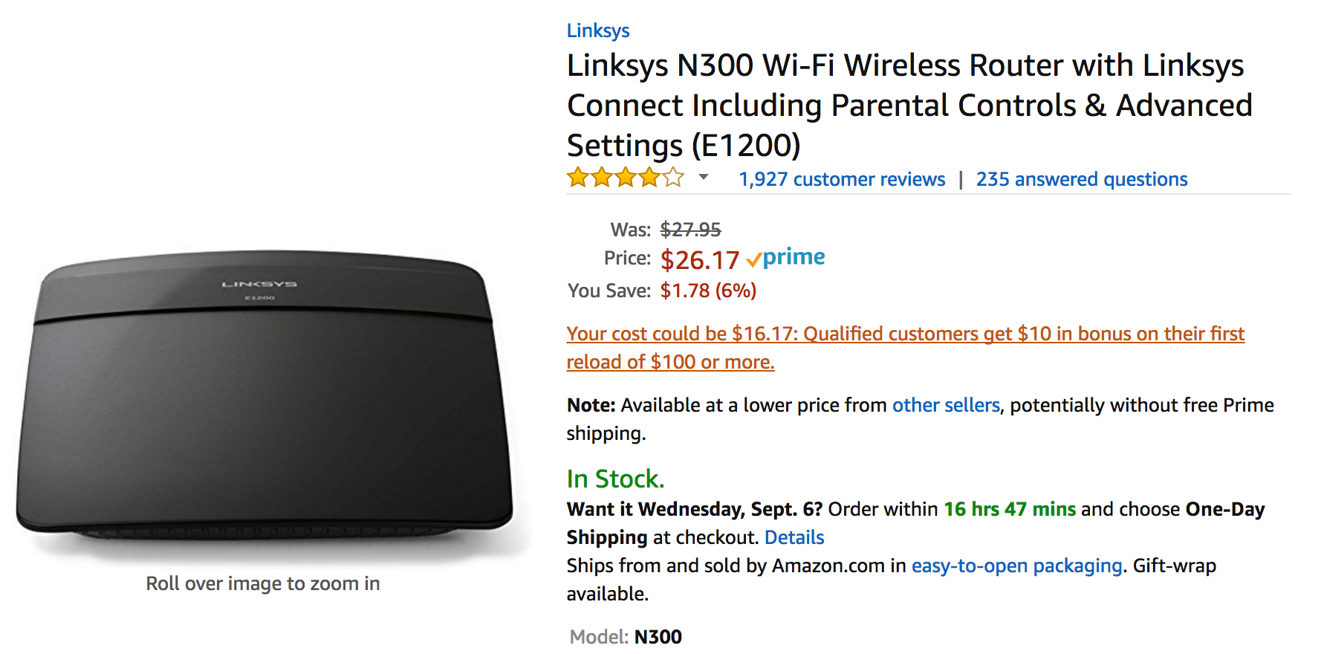This screenshot has width=1324, height=654.
Task: View offers from other sellers
Action: tap(945, 405)
